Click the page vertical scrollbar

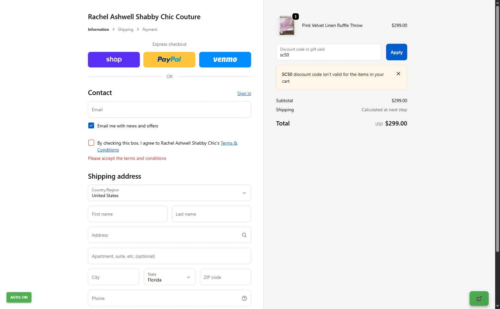pyautogui.click(x=497, y=130)
